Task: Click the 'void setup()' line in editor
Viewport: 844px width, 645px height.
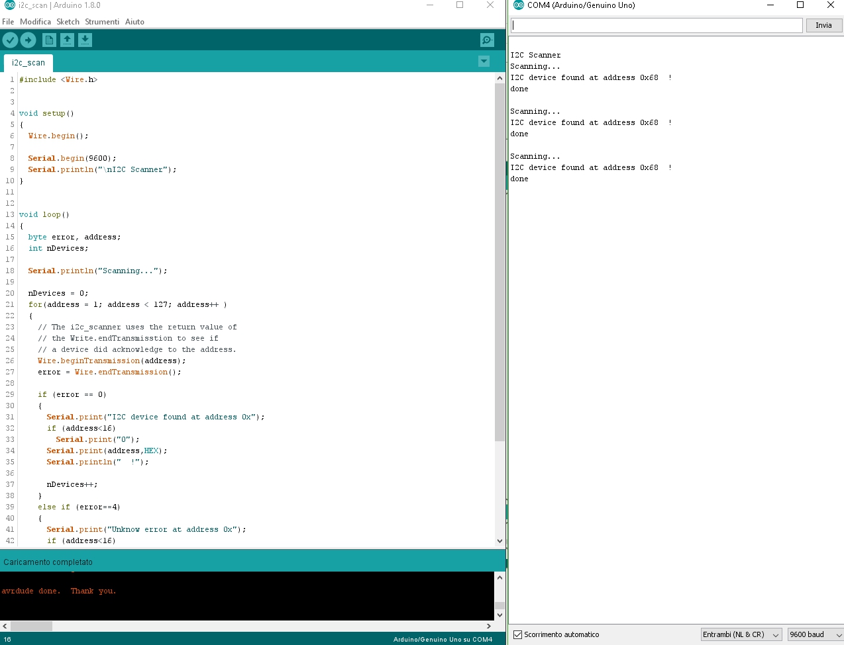Action: pyautogui.click(x=46, y=113)
